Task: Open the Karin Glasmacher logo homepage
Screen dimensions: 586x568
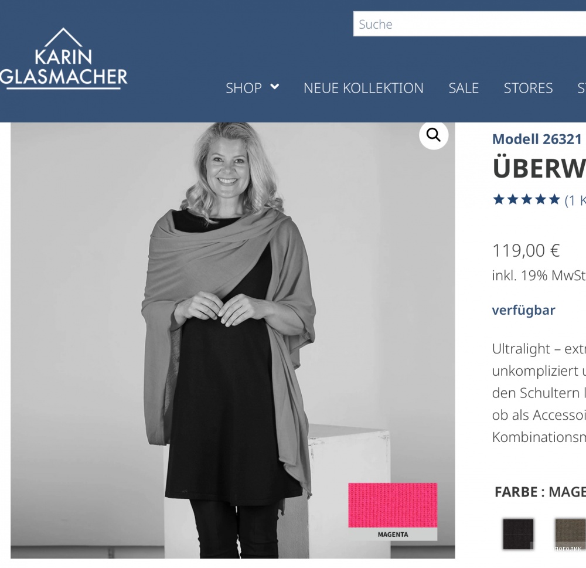Action: coord(63,59)
